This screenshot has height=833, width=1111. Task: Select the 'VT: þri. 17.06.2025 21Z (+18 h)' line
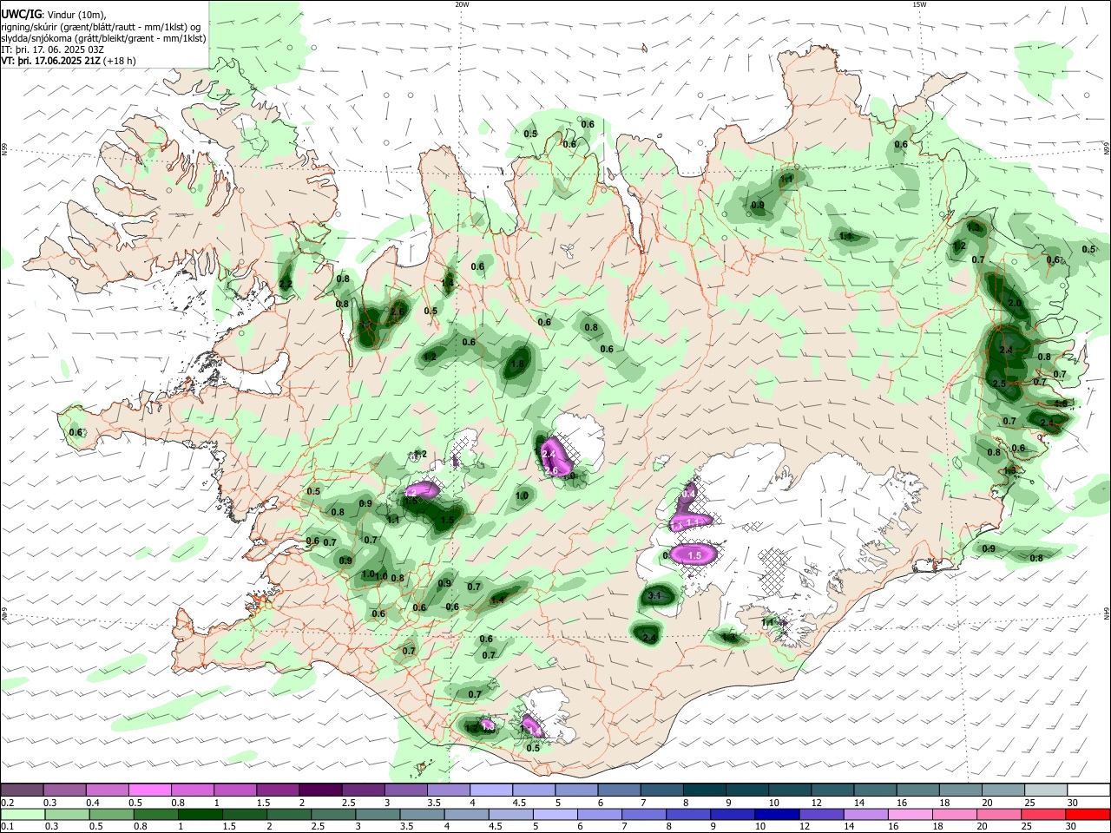[x=68, y=61]
